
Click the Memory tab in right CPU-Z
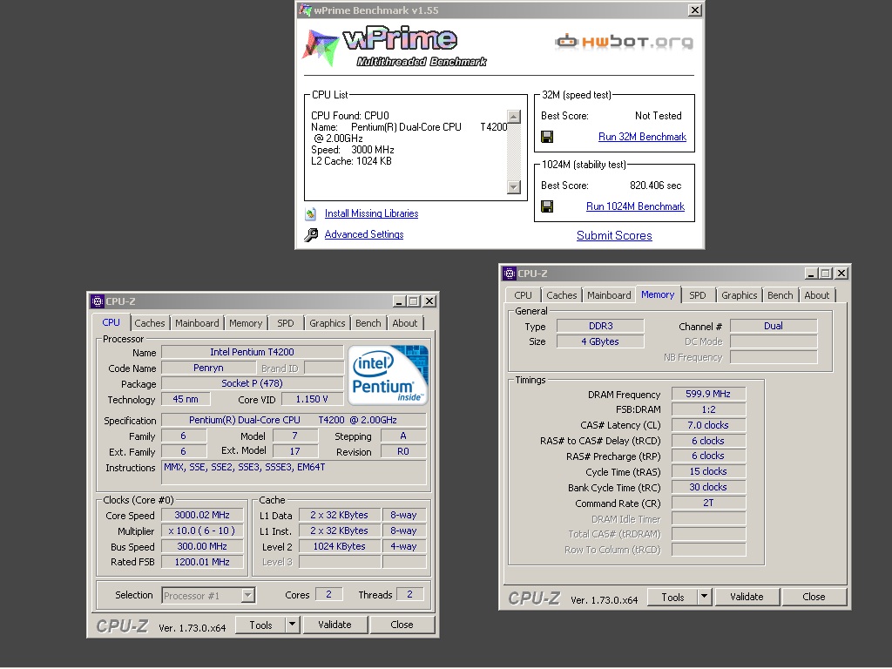658,294
